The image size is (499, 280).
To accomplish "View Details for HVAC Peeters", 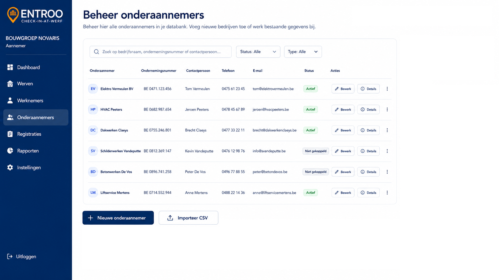I will (x=369, y=110).
